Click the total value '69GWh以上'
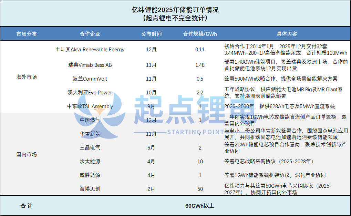Image resolution: width=351 pixels, height=216 pixels. pyautogui.click(x=200, y=206)
